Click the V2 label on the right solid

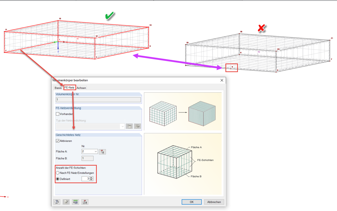(x=259, y=52)
